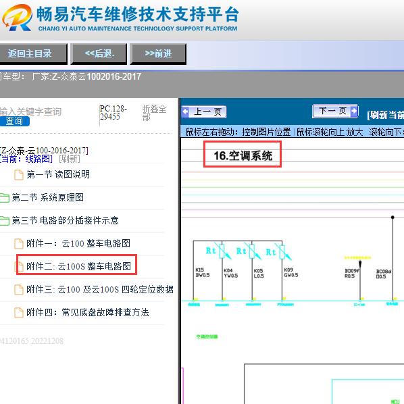
Task: Click the PC.128-29455 text
Action: 113,113
